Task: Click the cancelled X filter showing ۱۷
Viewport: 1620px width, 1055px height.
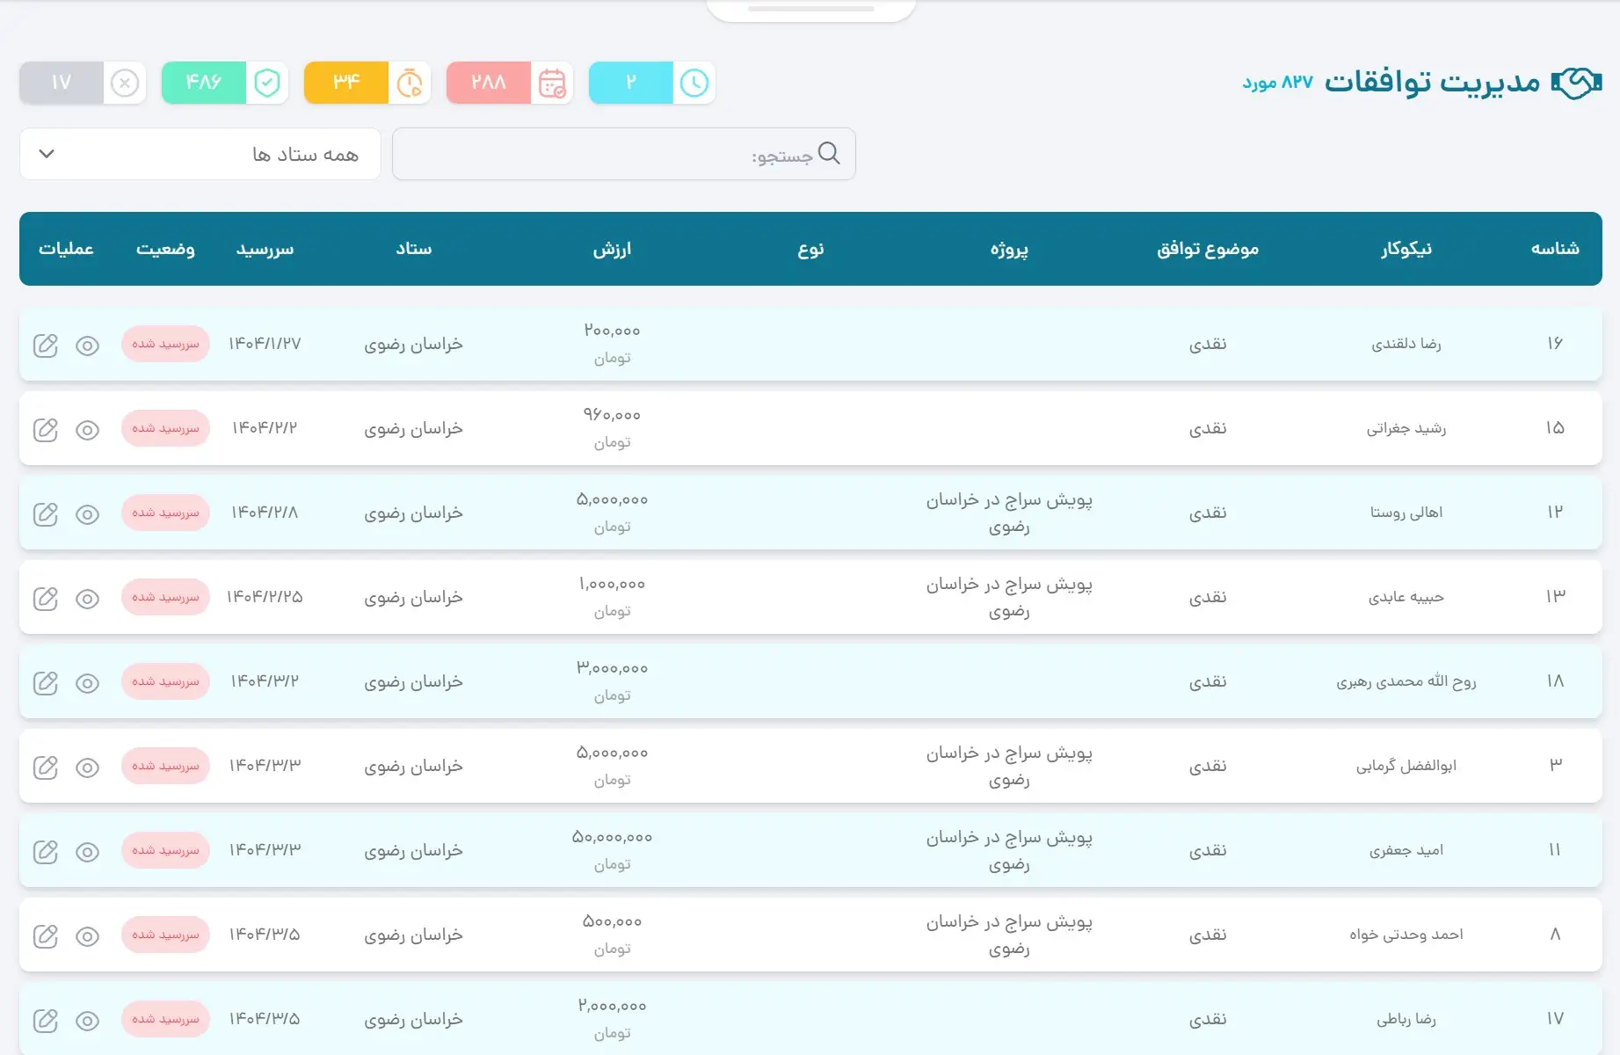Action: [124, 83]
